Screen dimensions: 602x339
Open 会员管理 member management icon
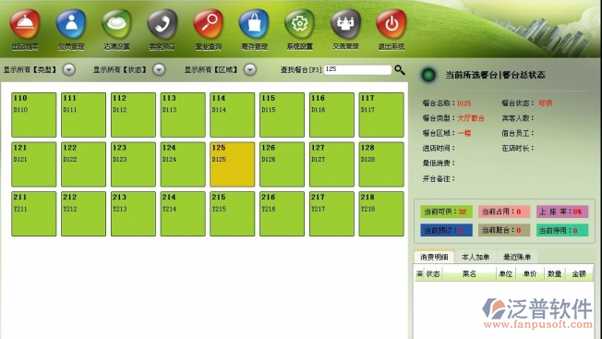pyautogui.click(x=71, y=24)
